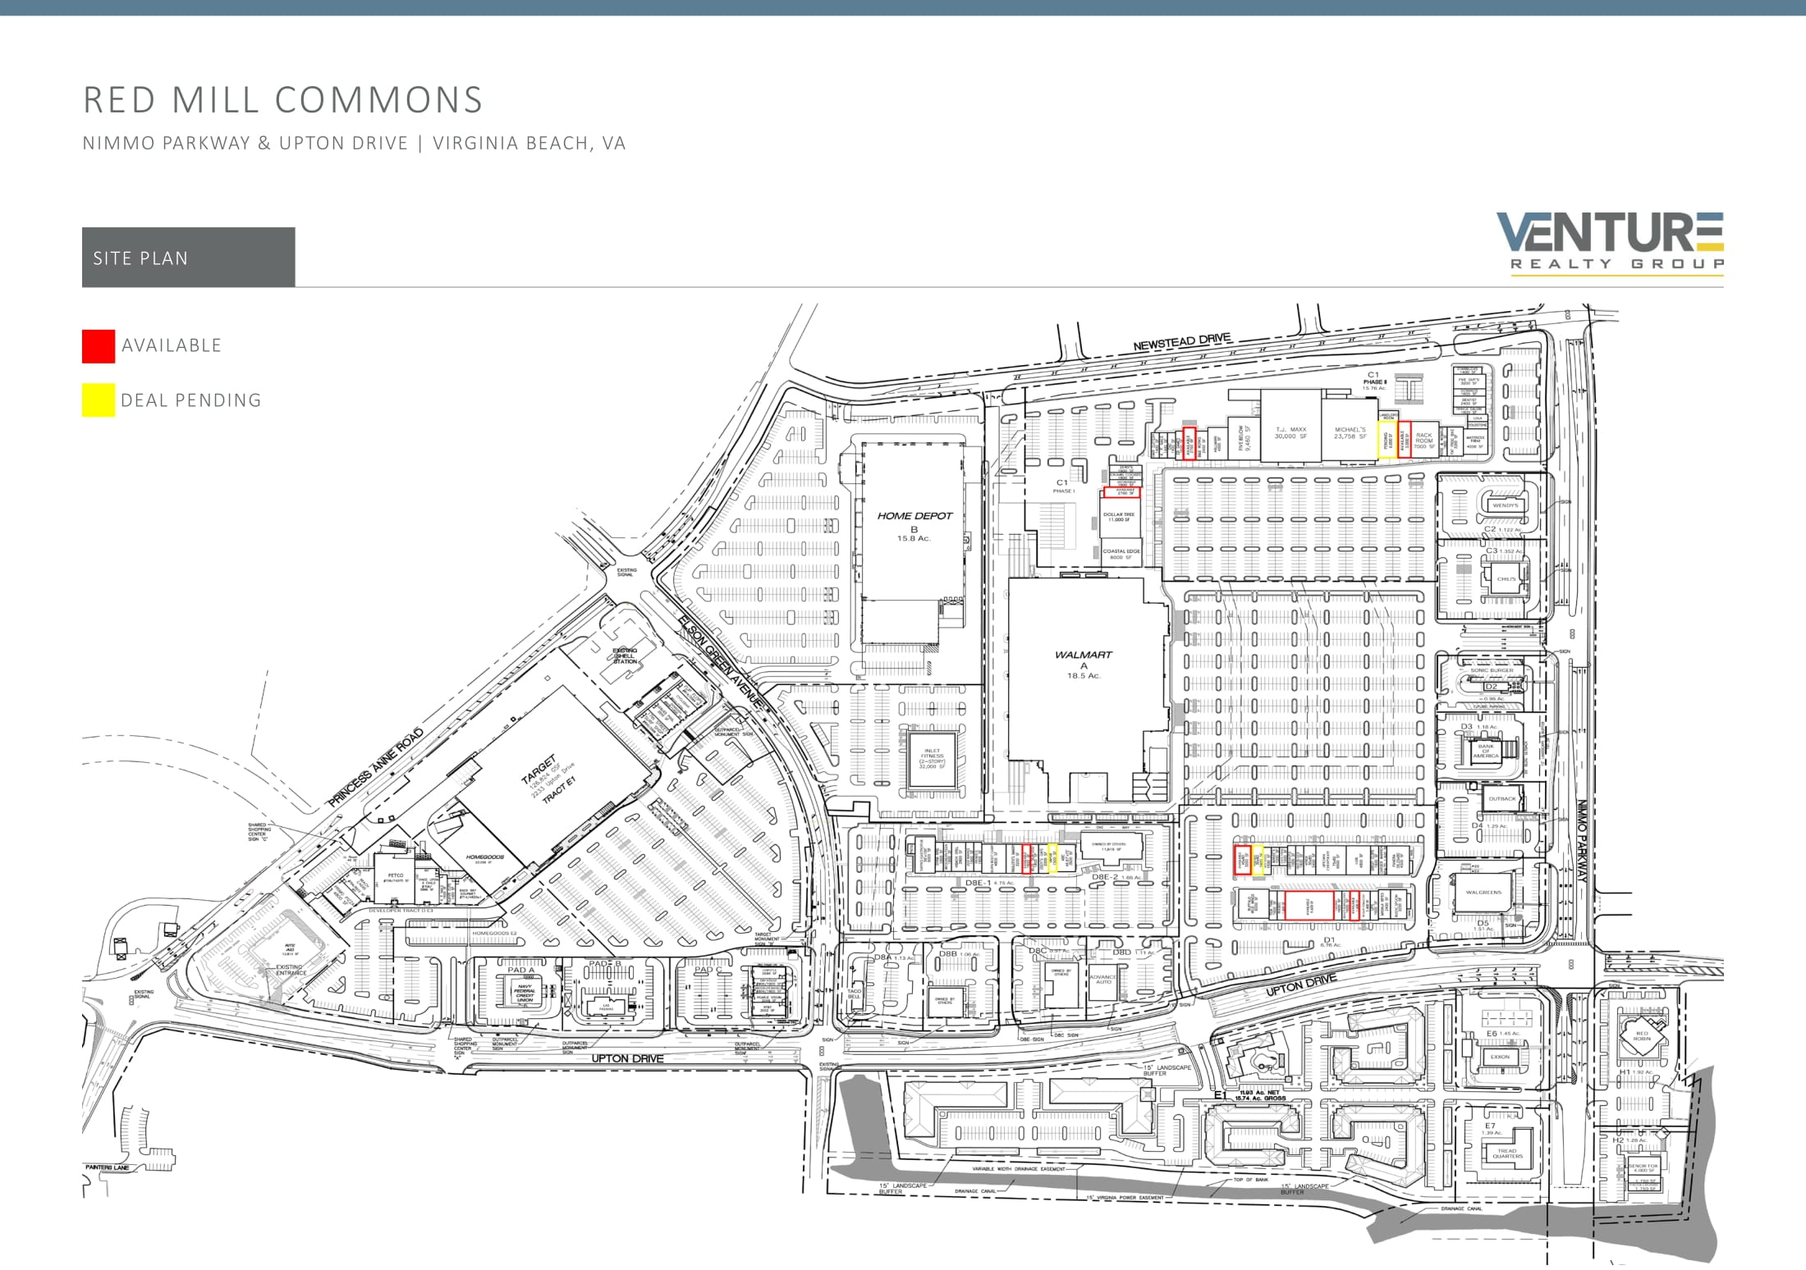Click the CHILI'S outparcel label
This screenshot has width=1806, height=1270.
(1506, 579)
